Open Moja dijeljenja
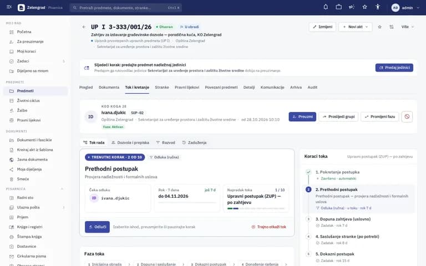 pos(35,170)
